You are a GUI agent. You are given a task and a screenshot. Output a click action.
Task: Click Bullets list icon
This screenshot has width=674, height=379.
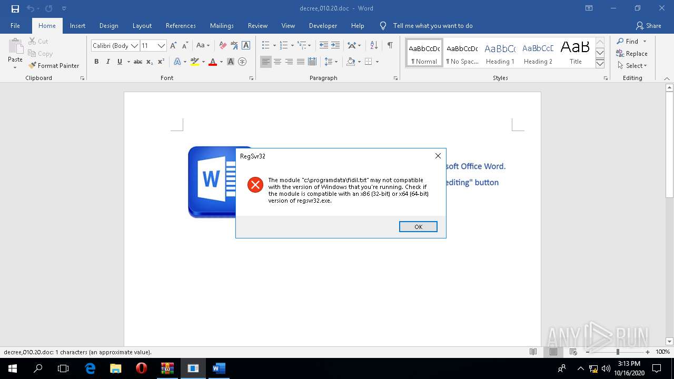(266, 46)
